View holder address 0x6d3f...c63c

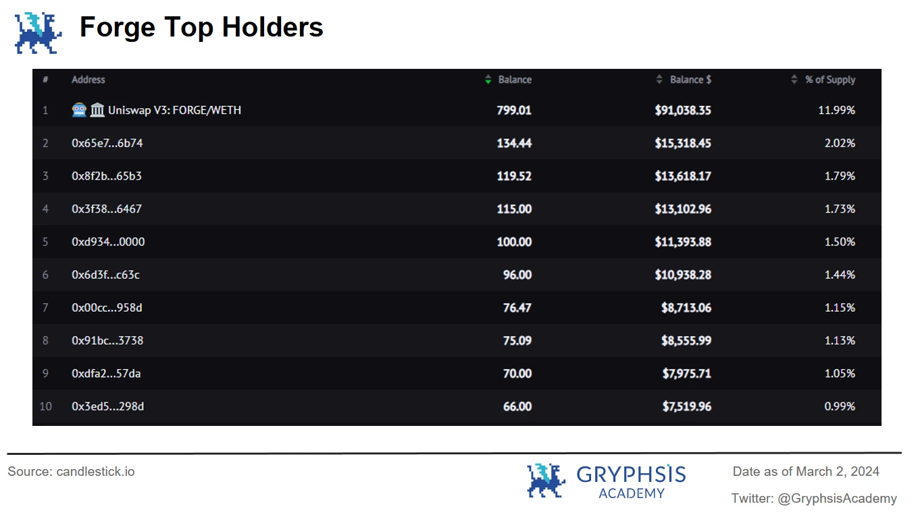point(105,275)
